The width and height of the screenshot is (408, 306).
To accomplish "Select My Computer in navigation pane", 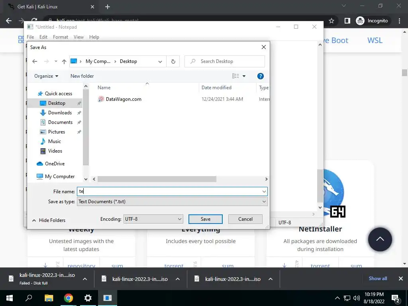I will tap(60, 177).
